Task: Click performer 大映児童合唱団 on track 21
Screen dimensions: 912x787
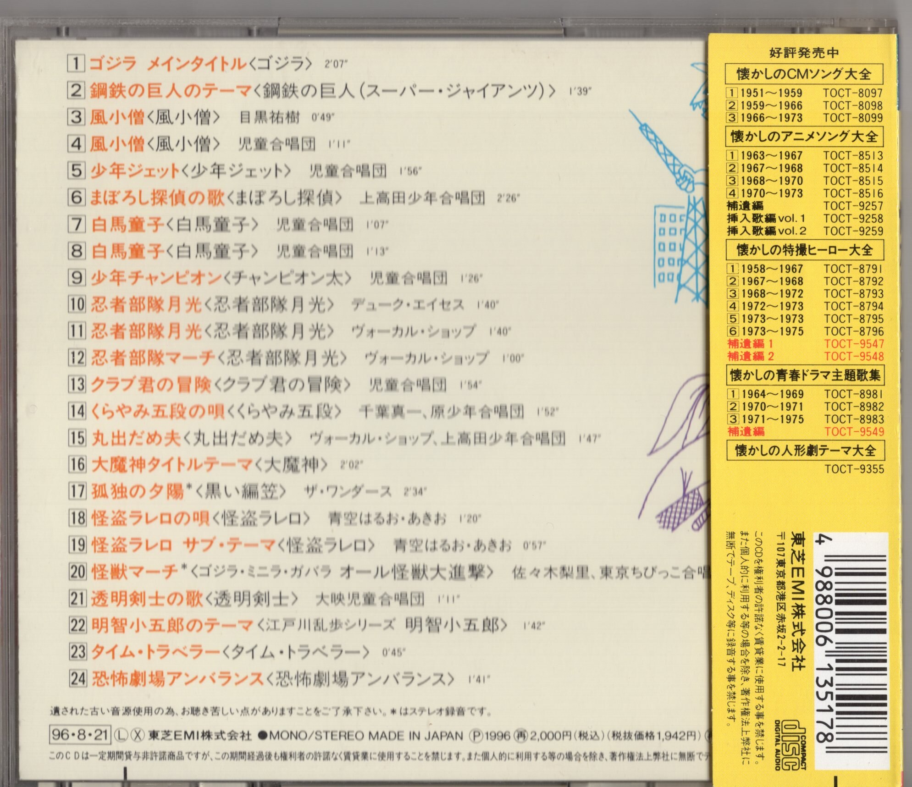Action: tap(370, 599)
